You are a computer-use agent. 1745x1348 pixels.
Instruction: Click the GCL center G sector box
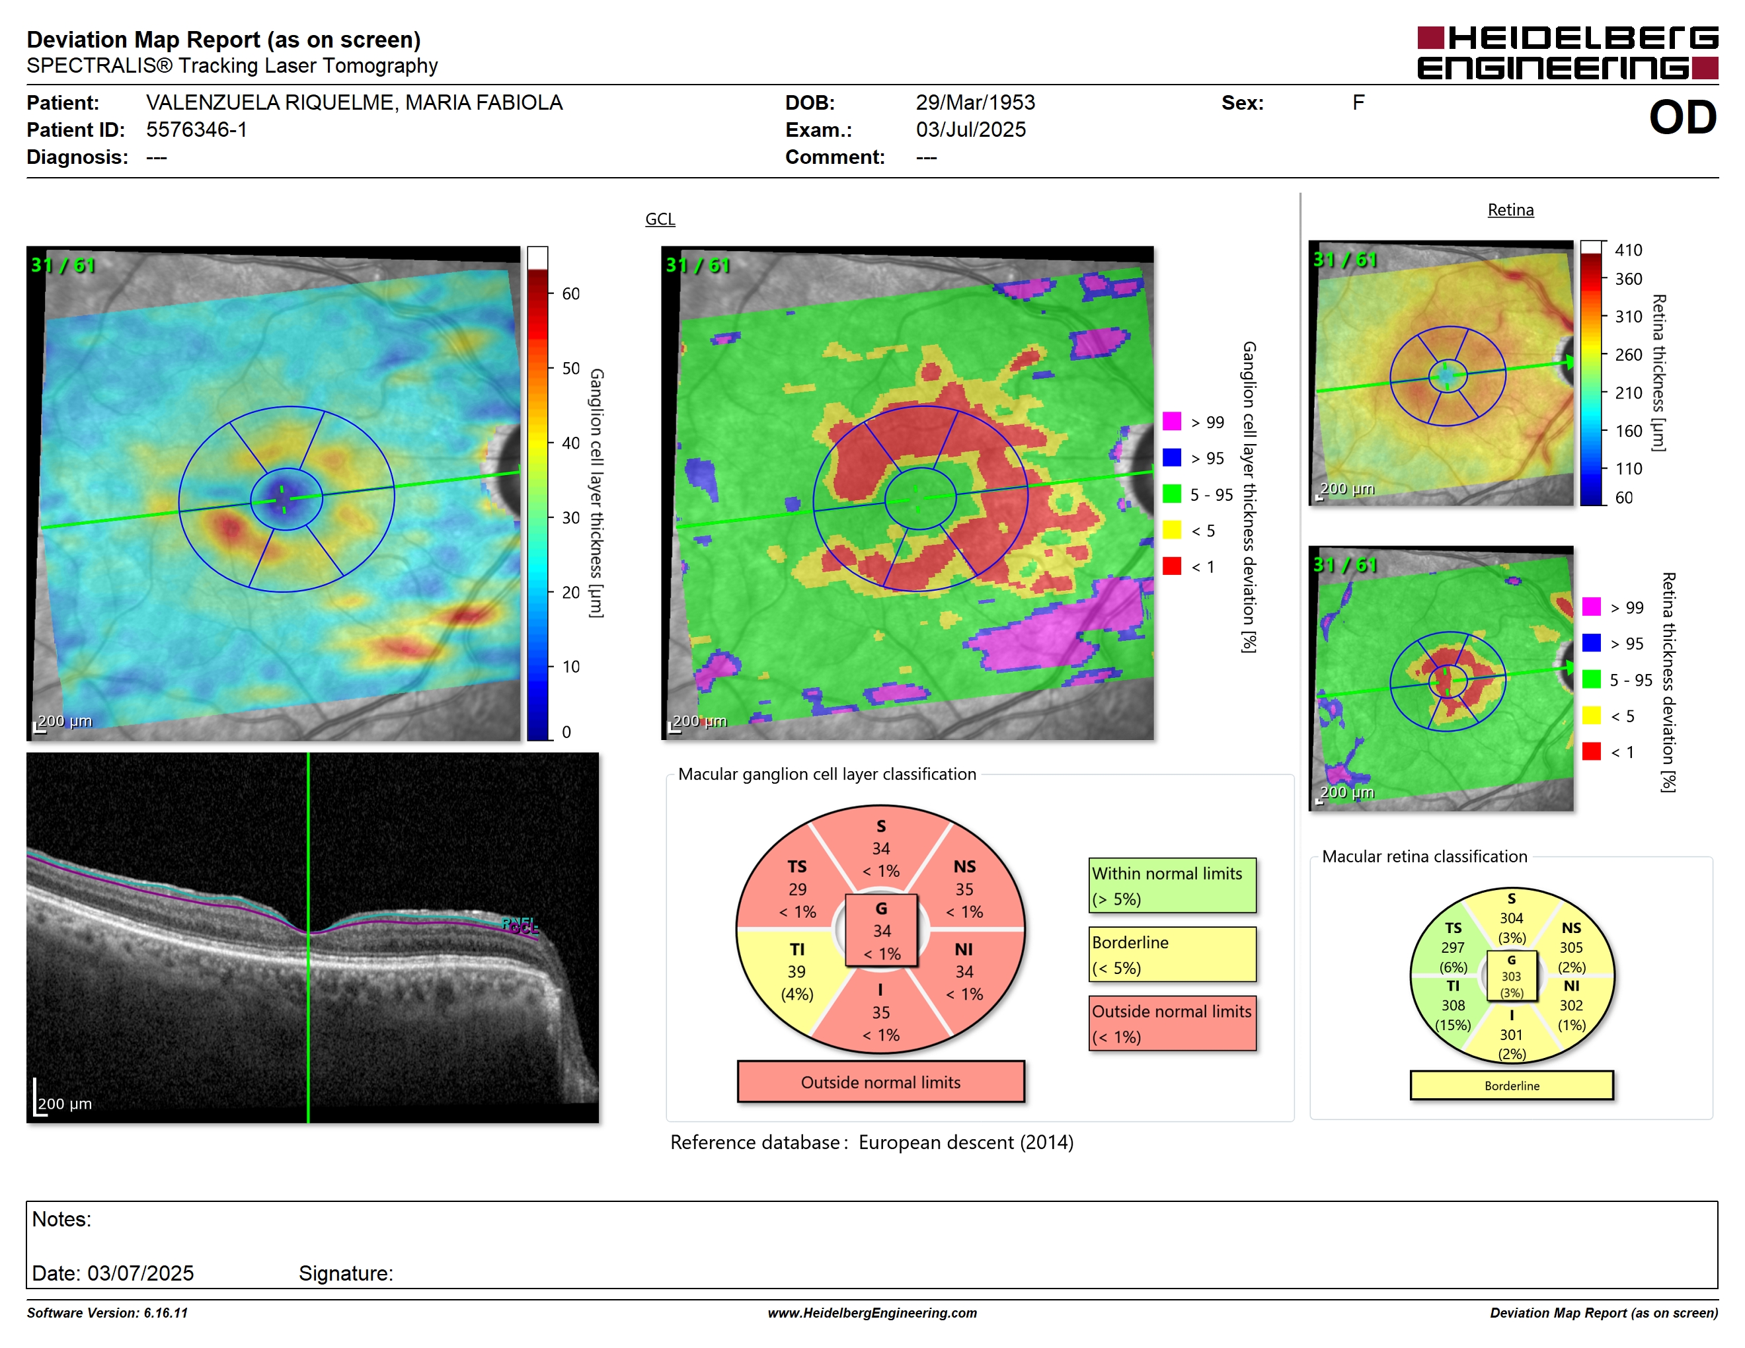[881, 930]
